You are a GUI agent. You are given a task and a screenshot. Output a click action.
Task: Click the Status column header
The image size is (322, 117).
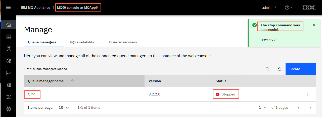(221, 81)
